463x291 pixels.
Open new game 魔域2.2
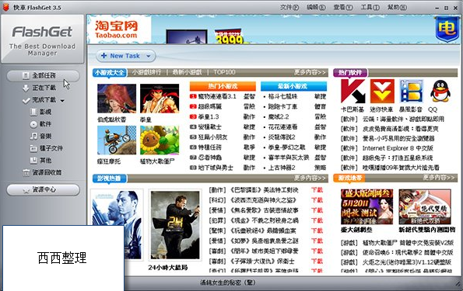[279, 116]
